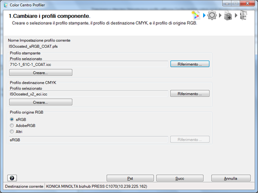Click Riferimento for printer profile
This screenshot has height=193, width=258.
coord(190,64)
